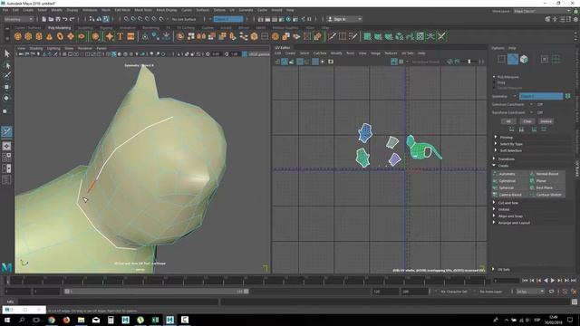Click the Sign In button

tap(344, 19)
